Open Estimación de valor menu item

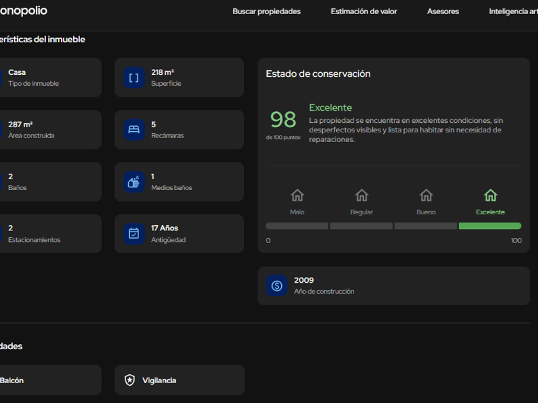pyautogui.click(x=364, y=12)
